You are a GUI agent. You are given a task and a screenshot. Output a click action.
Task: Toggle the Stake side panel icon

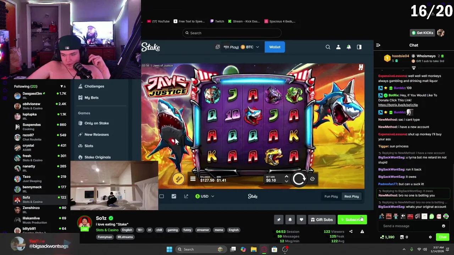point(359,47)
